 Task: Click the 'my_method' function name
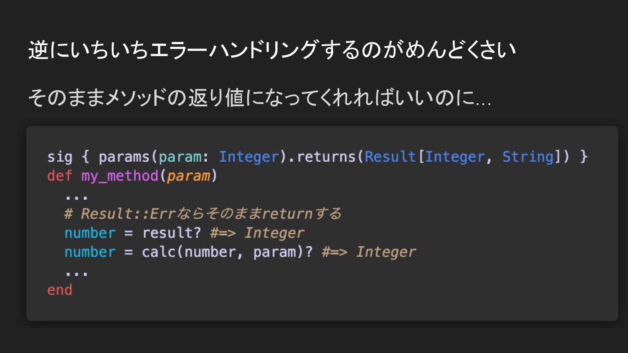tap(119, 176)
